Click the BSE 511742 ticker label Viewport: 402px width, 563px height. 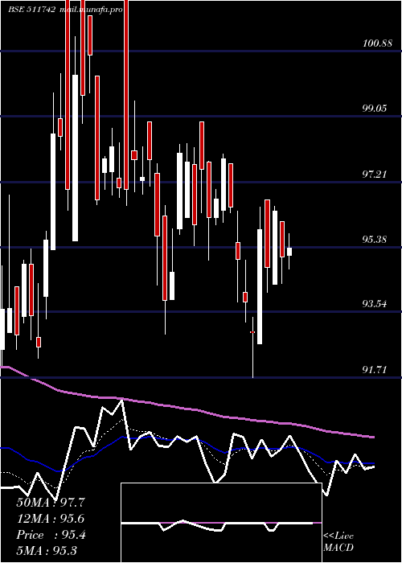tap(31, 10)
